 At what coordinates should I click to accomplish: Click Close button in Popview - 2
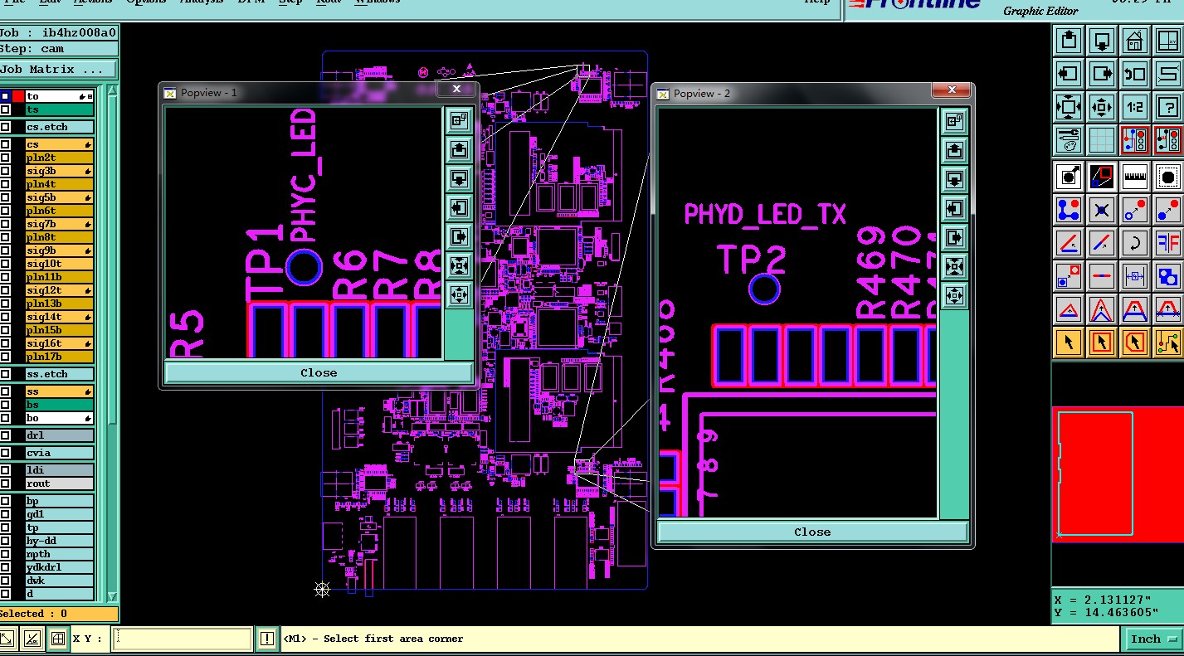coord(812,532)
